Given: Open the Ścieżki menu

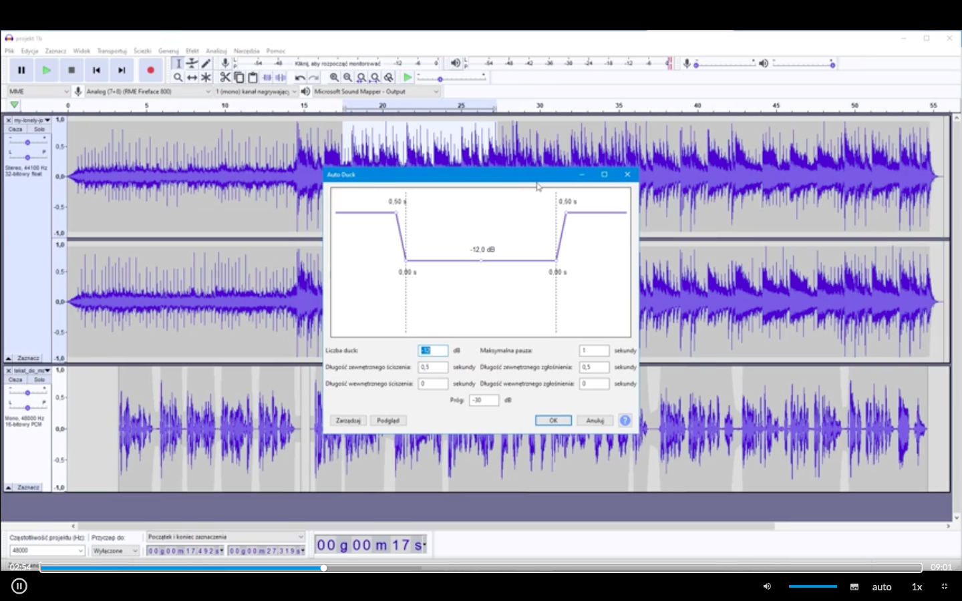Looking at the screenshot, I should point(142,51).
